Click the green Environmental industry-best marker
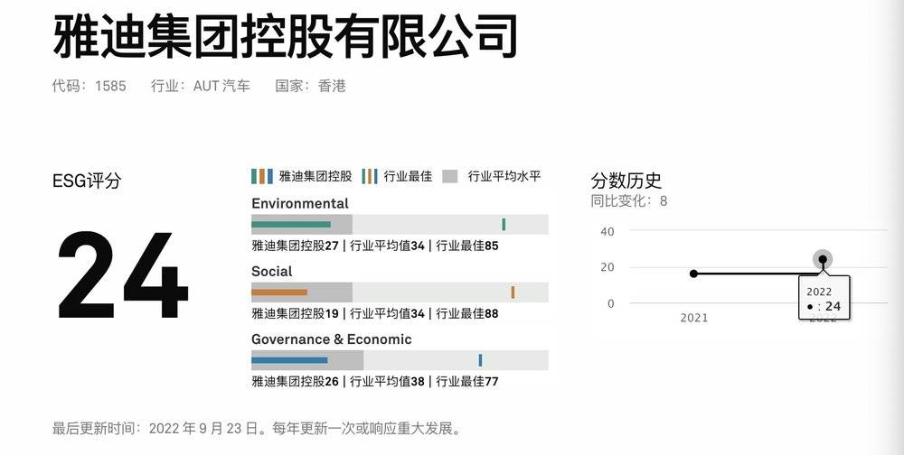Screen dimensions: 904x455 [504, 224]
